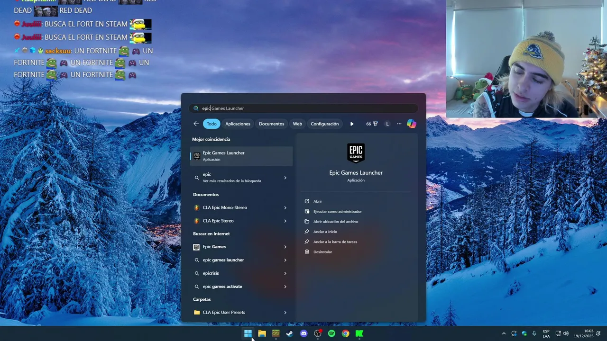Open the rewards points badge showing 66

click(372, 124)
